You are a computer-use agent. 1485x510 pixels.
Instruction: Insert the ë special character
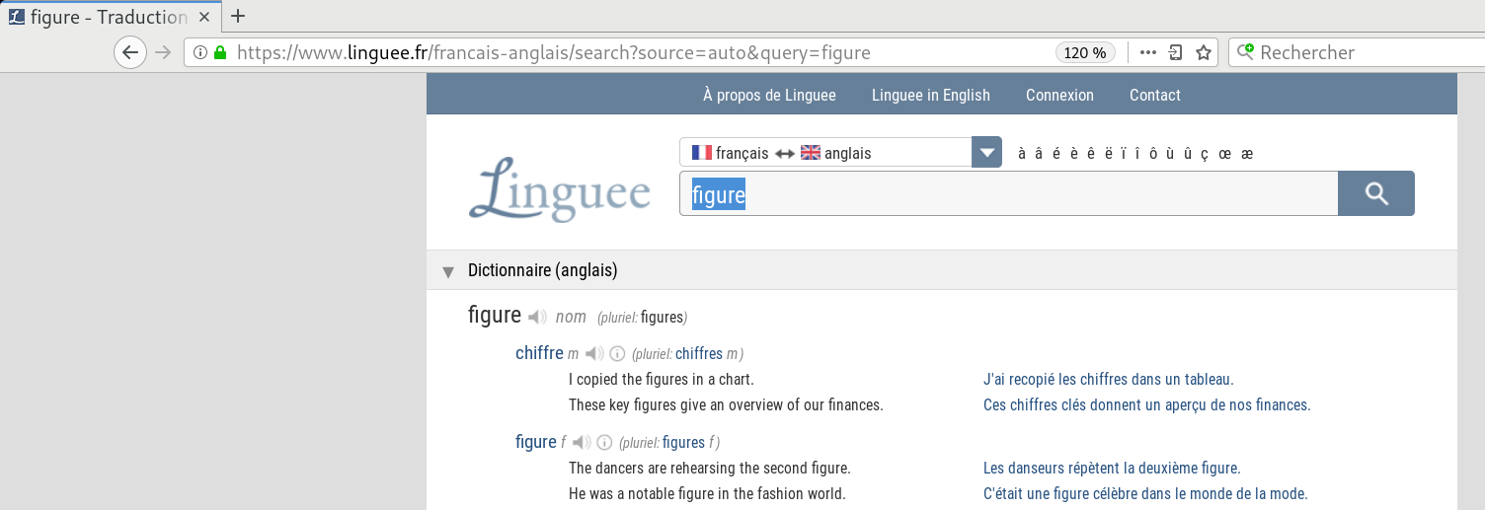[1108, 154]
